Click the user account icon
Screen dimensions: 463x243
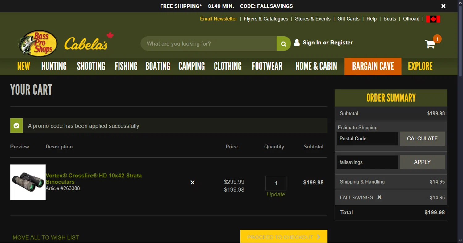297,43
